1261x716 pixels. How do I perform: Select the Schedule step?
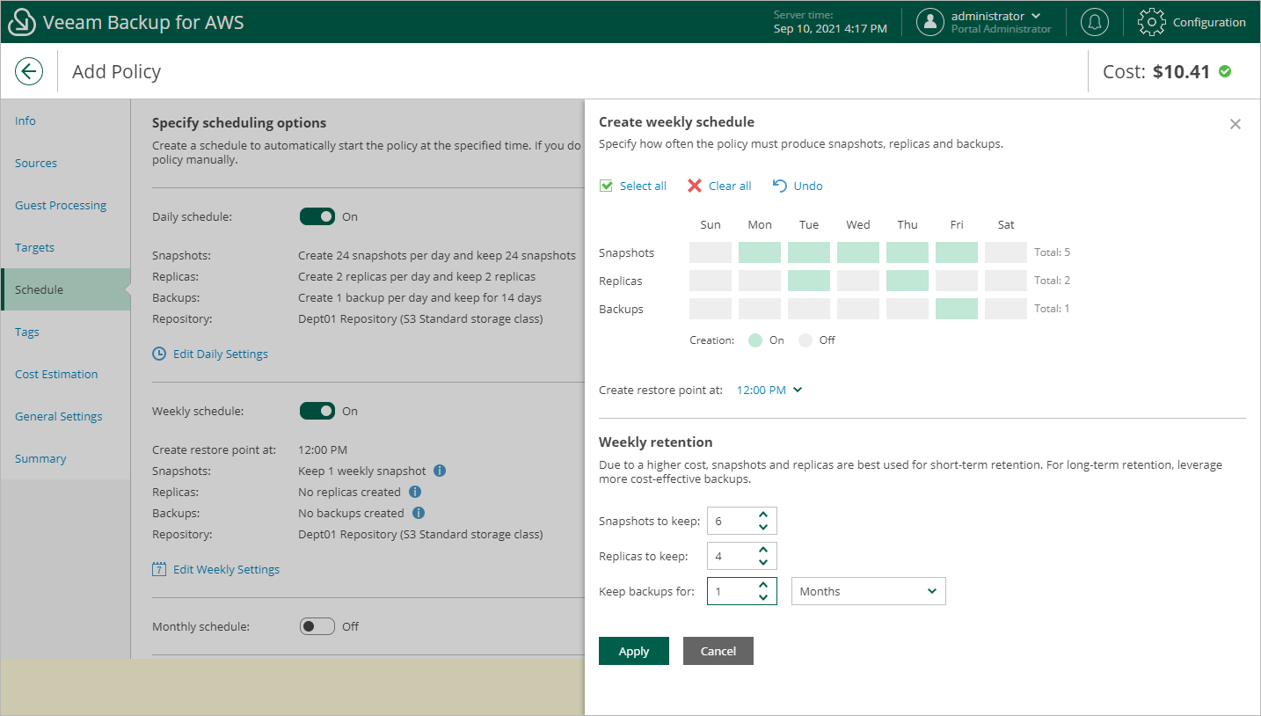click(66, 289)
